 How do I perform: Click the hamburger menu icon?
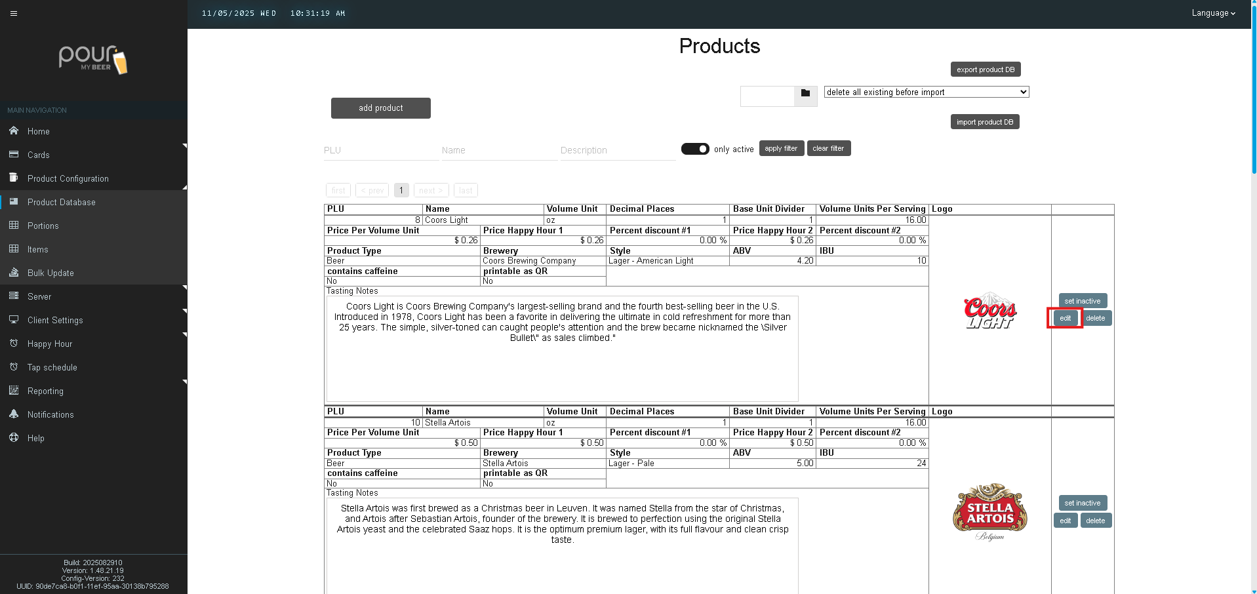pyautogui.click(x=14, y=13)
